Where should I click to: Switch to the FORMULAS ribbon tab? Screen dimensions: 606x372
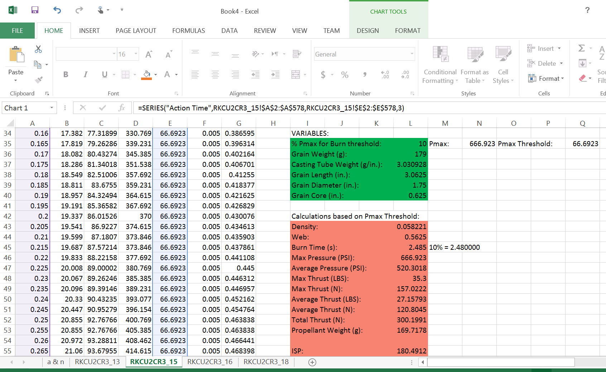tap(189, 30)
